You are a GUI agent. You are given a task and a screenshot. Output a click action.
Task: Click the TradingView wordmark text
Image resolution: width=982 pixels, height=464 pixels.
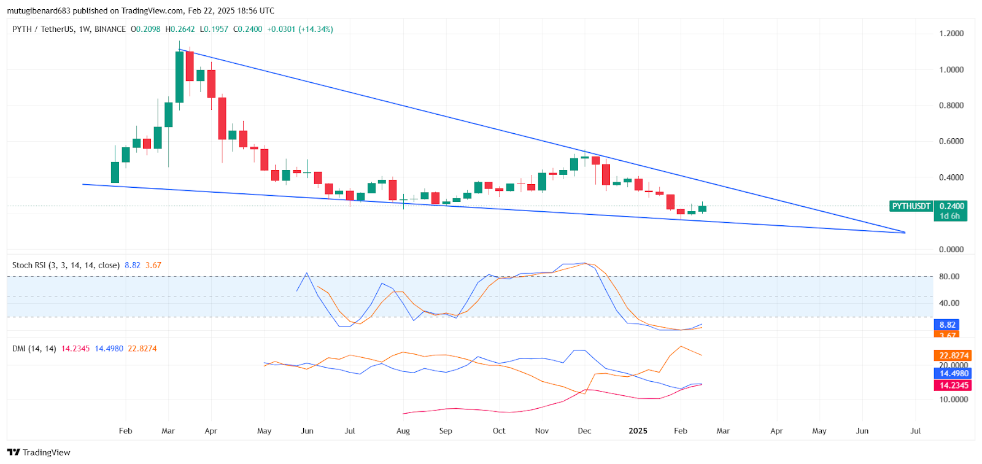pos(47,452)
